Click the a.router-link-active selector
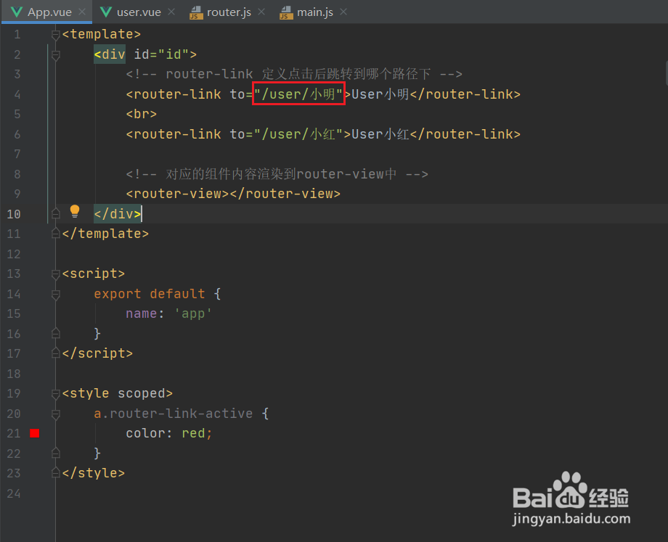 pos(173,414)
